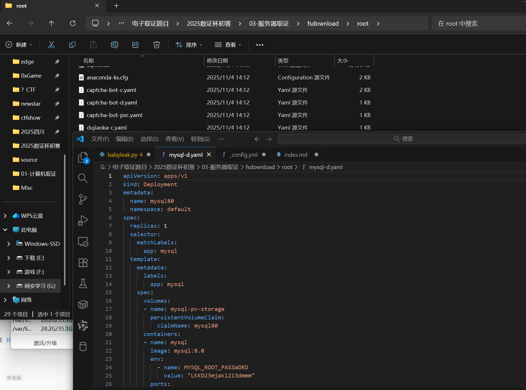Refresh the current root folder
This screenshot has width=526, height=390.
[73, 23]
